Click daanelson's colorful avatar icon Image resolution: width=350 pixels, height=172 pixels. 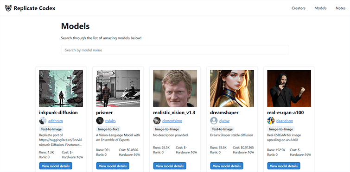click(x=271, y=121)
